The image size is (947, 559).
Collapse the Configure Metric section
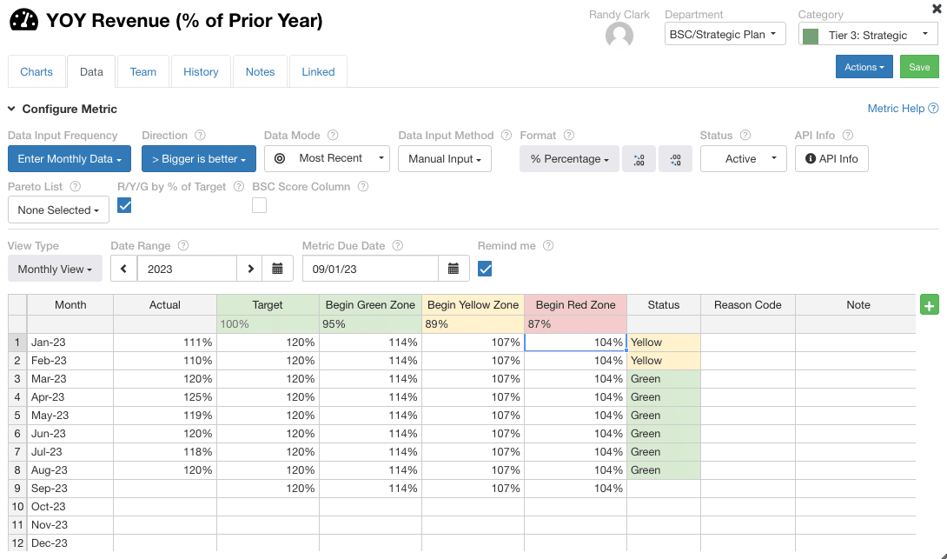point(11,109)
